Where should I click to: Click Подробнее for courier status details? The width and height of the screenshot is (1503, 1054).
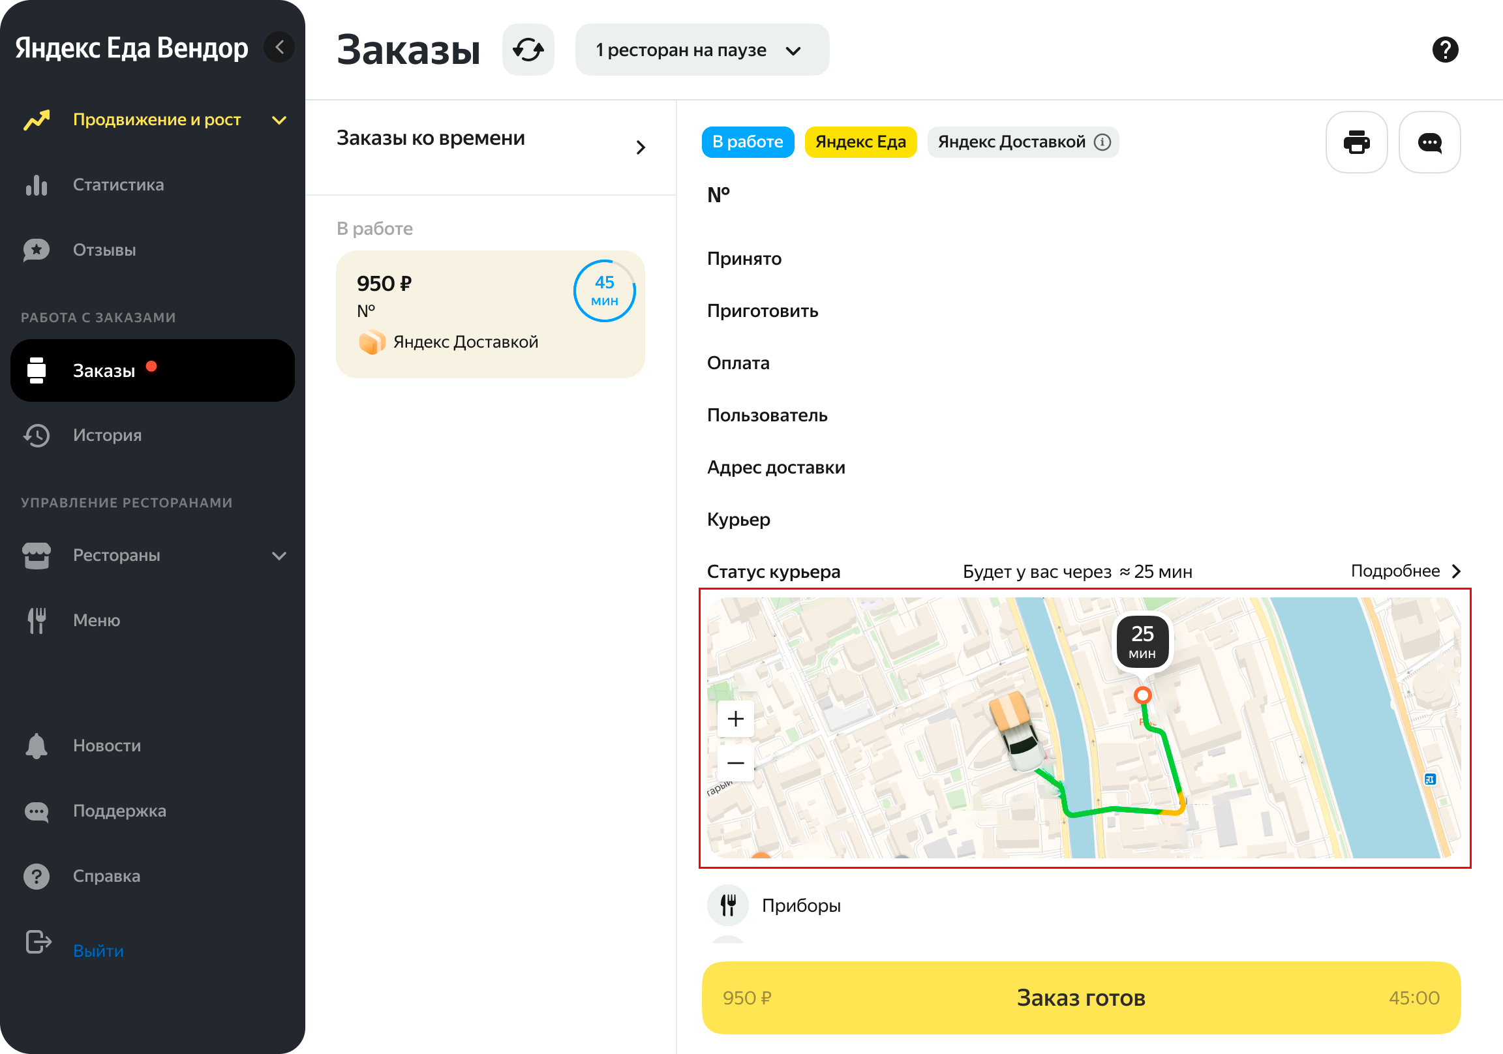coord(1404,571)
